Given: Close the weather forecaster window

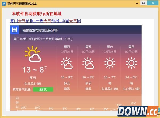Looking at the screenshot, I should coord(153,3).
